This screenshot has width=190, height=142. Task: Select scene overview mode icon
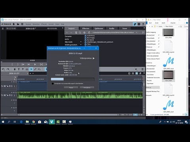pyautogui.click(x=133, y=73)
